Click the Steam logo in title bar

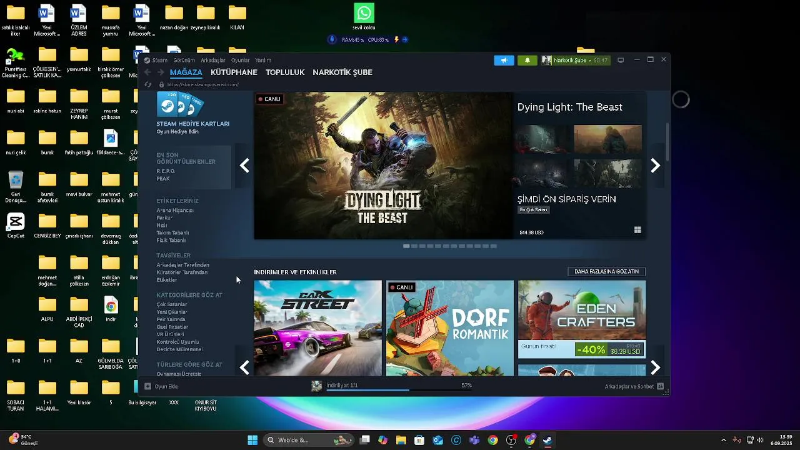147,61
